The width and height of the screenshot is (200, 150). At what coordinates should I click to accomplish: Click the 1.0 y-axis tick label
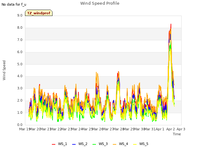(x=20, y=112)
